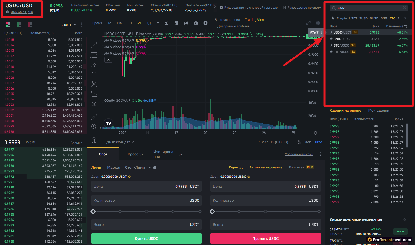The height and width of the screenshot is (245, 415).
Task: Select the brush drawing tool
Action: tap(94, 65)
